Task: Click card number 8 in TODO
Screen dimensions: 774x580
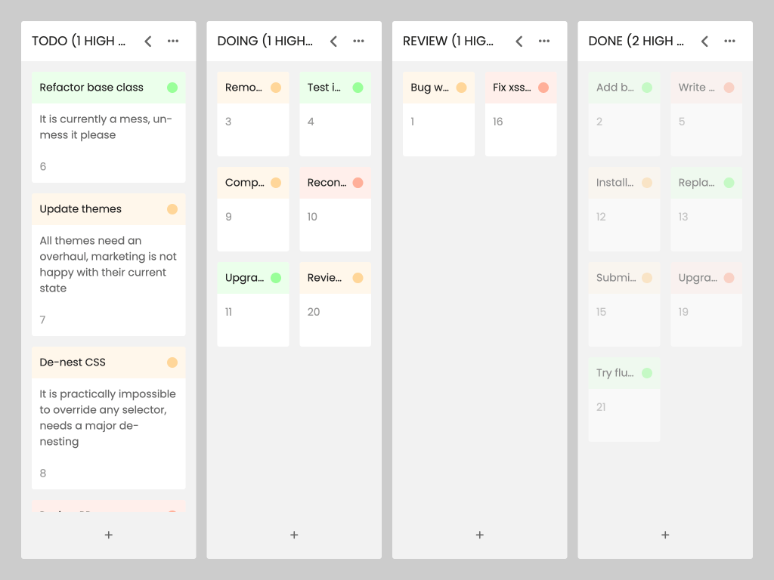Action: pos(43,474)
